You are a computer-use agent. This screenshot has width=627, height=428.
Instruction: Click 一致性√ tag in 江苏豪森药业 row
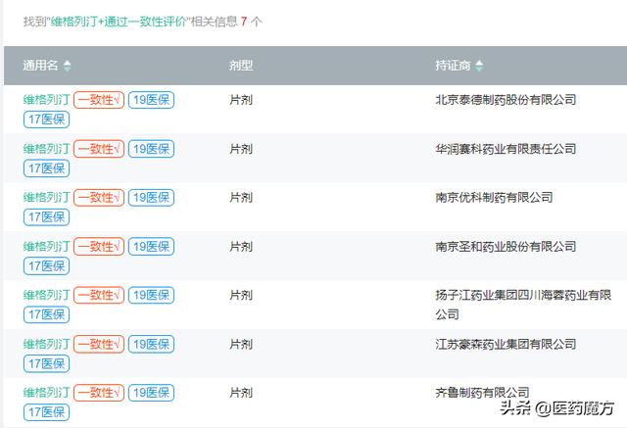pyautogui.click(x=99, y=344)
